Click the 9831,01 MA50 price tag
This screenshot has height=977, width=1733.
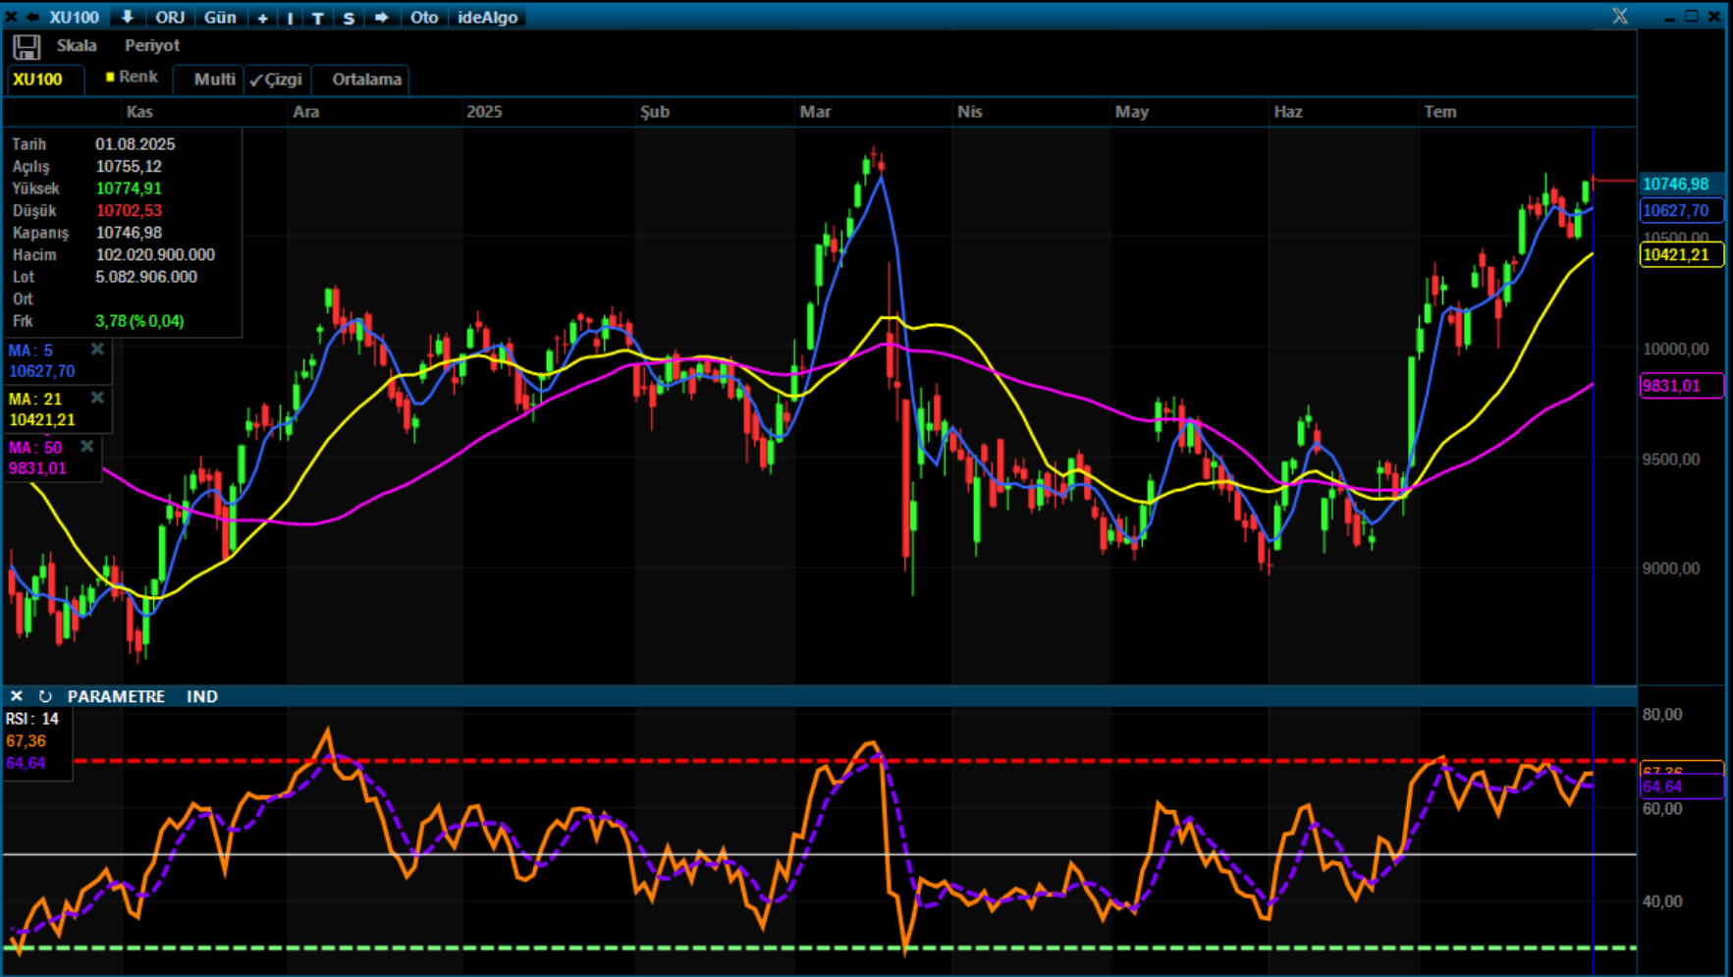1681,386
